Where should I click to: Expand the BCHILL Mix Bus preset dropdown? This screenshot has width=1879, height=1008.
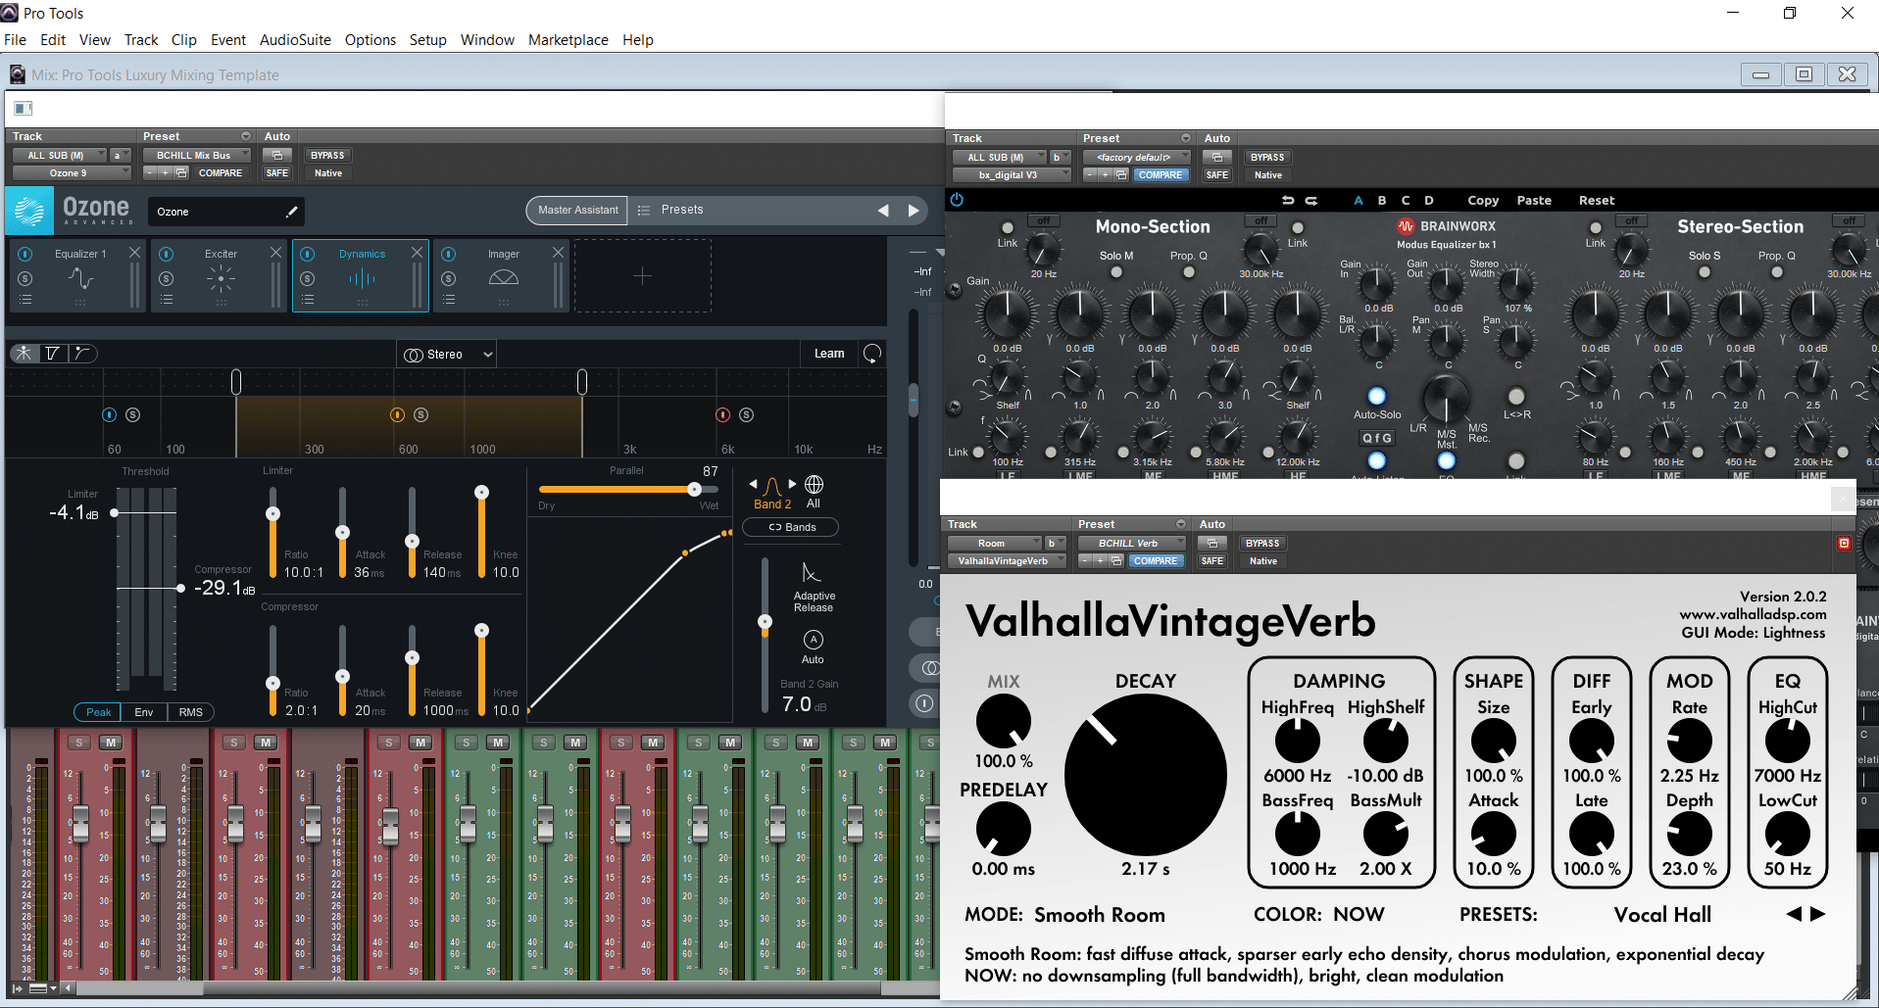pos(197,155)
